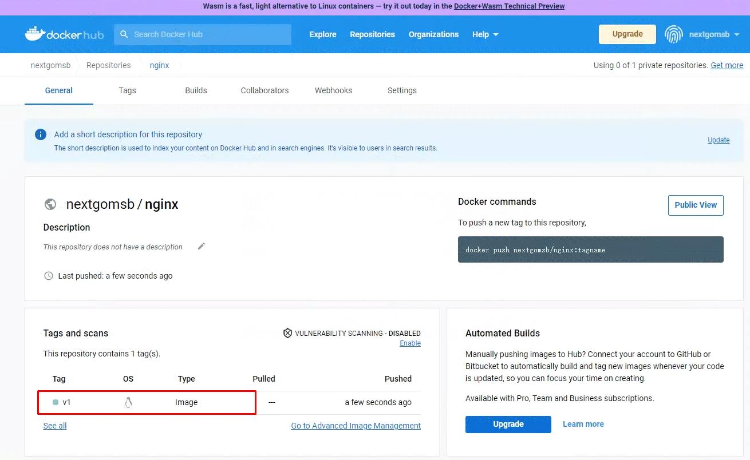Click the docker push command box
Viewport: 750px width, 460px height.
591,249
